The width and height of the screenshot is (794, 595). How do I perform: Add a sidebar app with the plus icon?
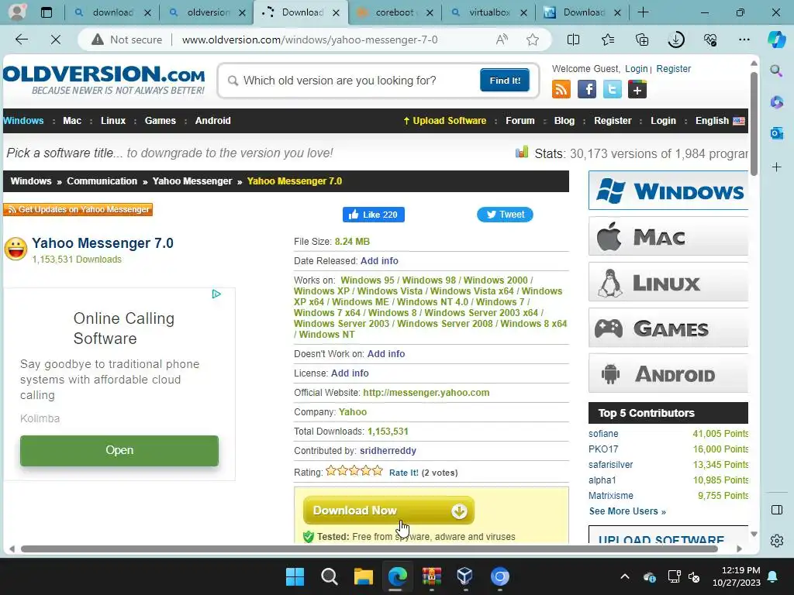tap(776, 167)
